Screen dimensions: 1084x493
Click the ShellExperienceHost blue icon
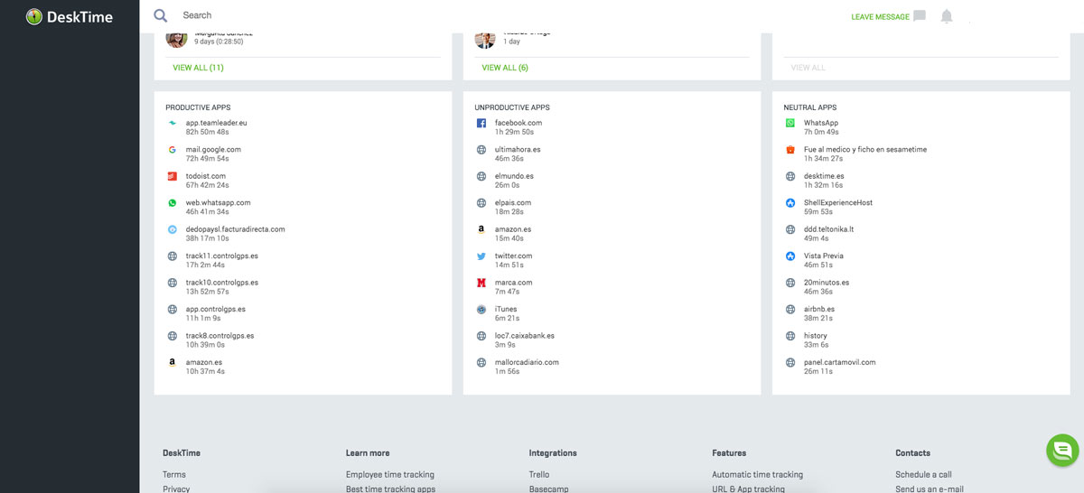790,203
